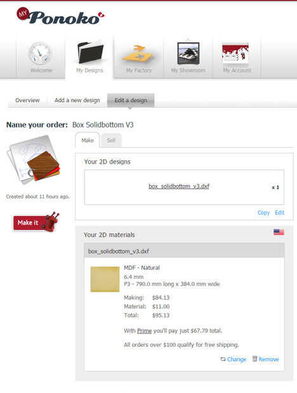
Task: Open the My Designs folder icon
Action: tap(90, 52)
